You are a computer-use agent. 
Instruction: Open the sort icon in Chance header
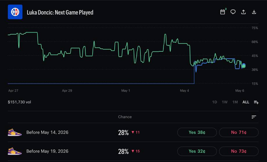coord(254,117)
